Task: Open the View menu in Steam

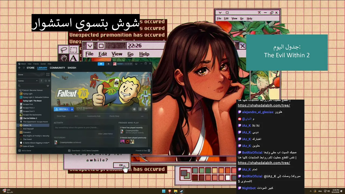Action: [x=30, y=64]
